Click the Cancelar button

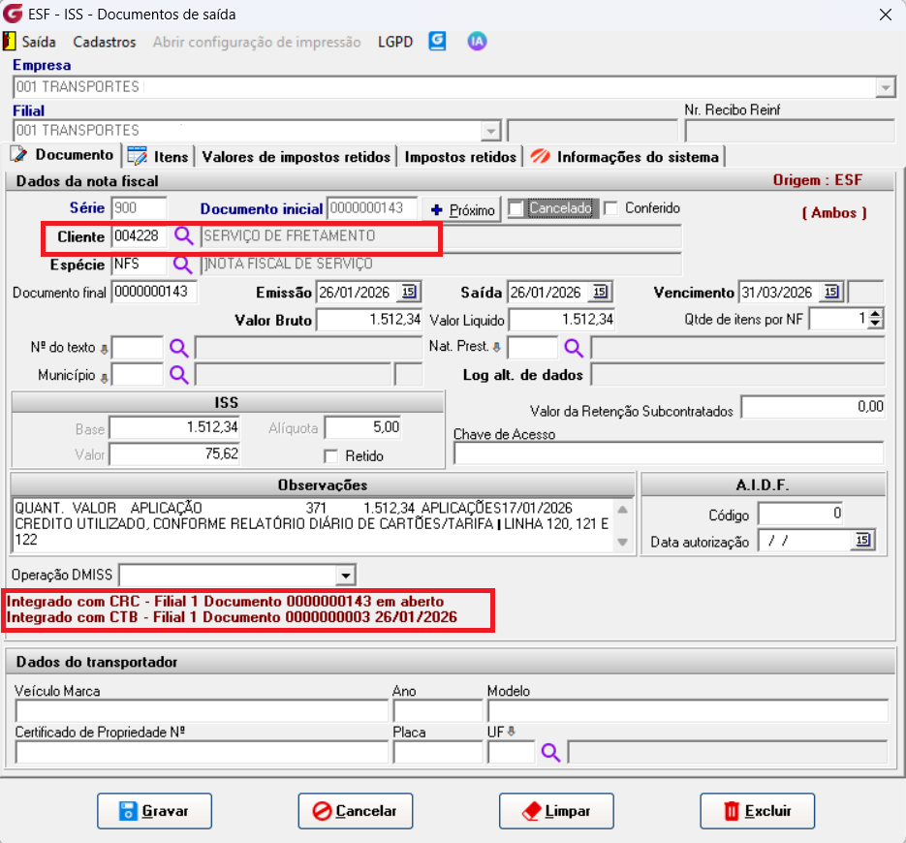point(356,811)
